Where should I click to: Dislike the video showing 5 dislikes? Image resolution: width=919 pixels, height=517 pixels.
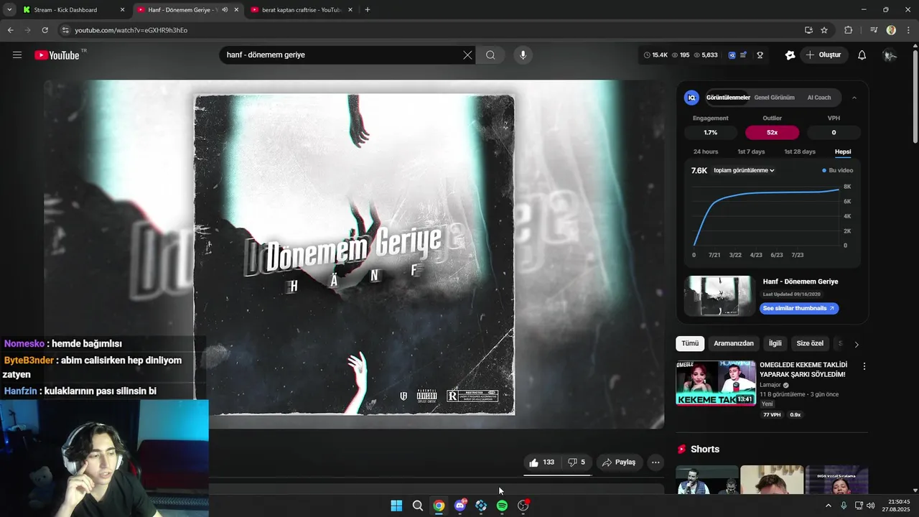pyautogui.click(x=577, y=462)
